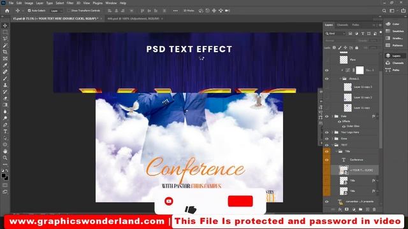Hide the Title group eye icon
Viewport: 408px width, 229px height.
[327, 151]
